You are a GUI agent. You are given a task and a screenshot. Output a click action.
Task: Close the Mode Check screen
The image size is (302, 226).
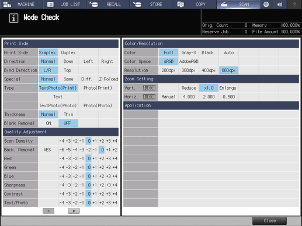269,221
